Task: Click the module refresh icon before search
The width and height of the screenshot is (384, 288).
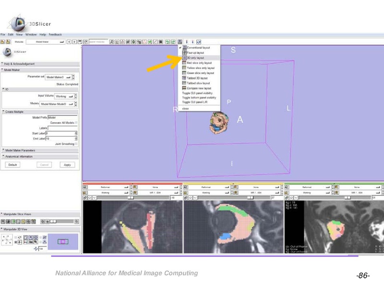Action: click(x=85, y=42)
